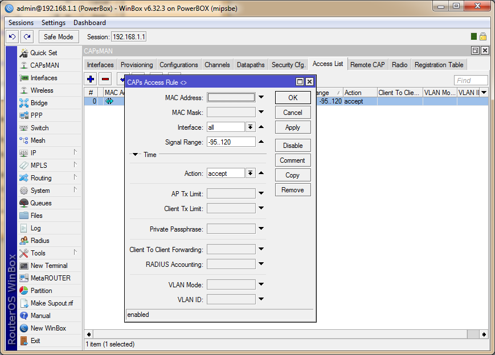The height and width of the screenshot is (355, 495).
Task: Open Queues in the sidebar
Action: tap(40, 203)
